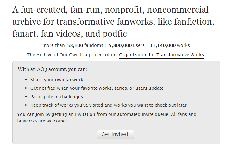
Task: Click the 5,800,000 users statistic
Action: pos(126,45)
